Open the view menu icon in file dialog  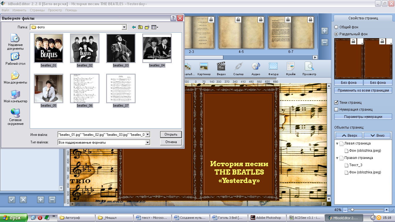pyautogui.click(x=155, y=27)
